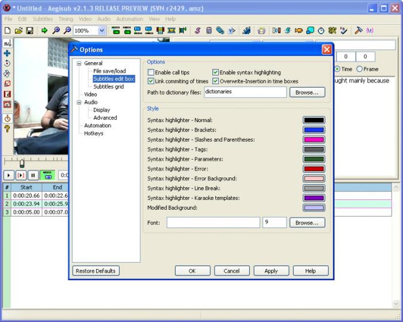Open the File menu
This screenshot has height=322, width=403.
click(x=8, y=19)
